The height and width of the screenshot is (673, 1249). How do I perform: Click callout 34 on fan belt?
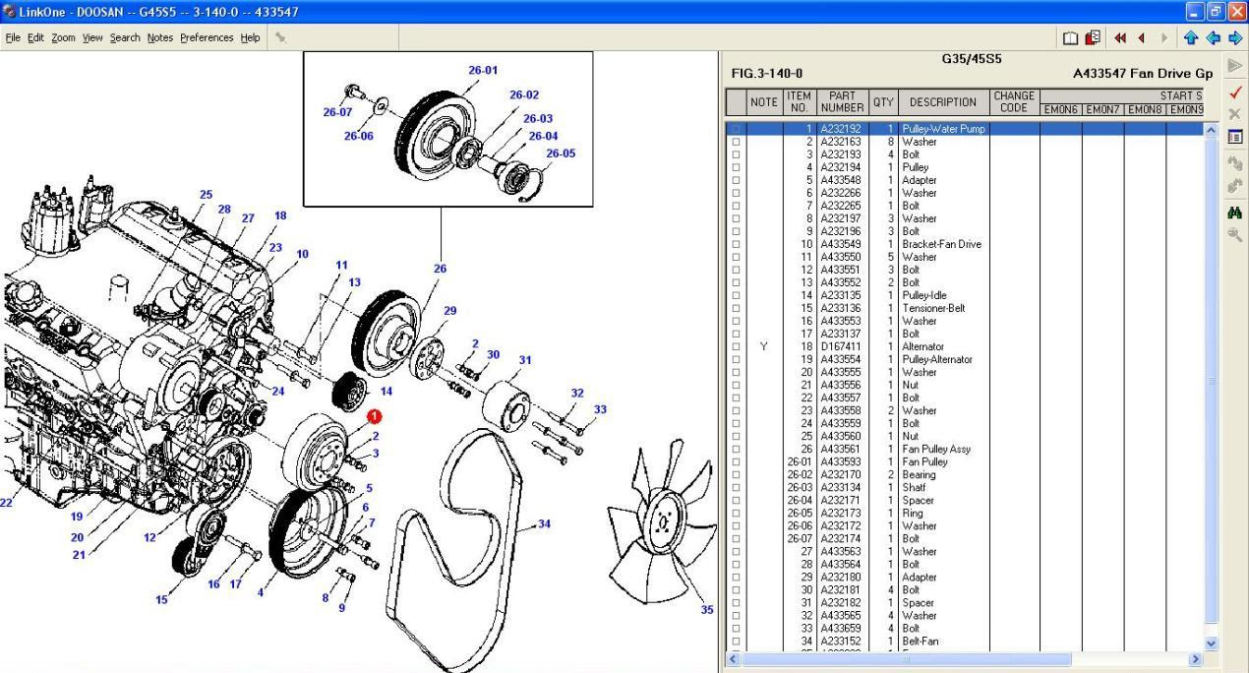click(x=544, y=523)
